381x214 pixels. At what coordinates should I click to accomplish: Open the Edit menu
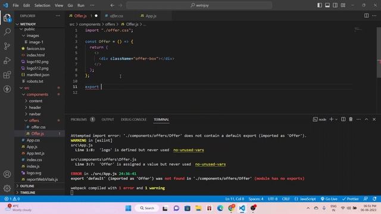pyautogui.click(x=26, y=5)
